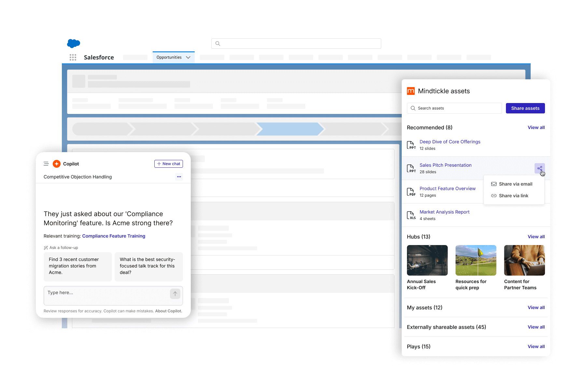Open the Opportunities dropdown chevron
Viewport: 586px width, 390px height.
coord(188,57)
